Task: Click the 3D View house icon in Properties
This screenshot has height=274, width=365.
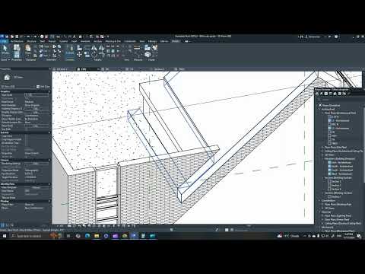Action: point(7,78)
